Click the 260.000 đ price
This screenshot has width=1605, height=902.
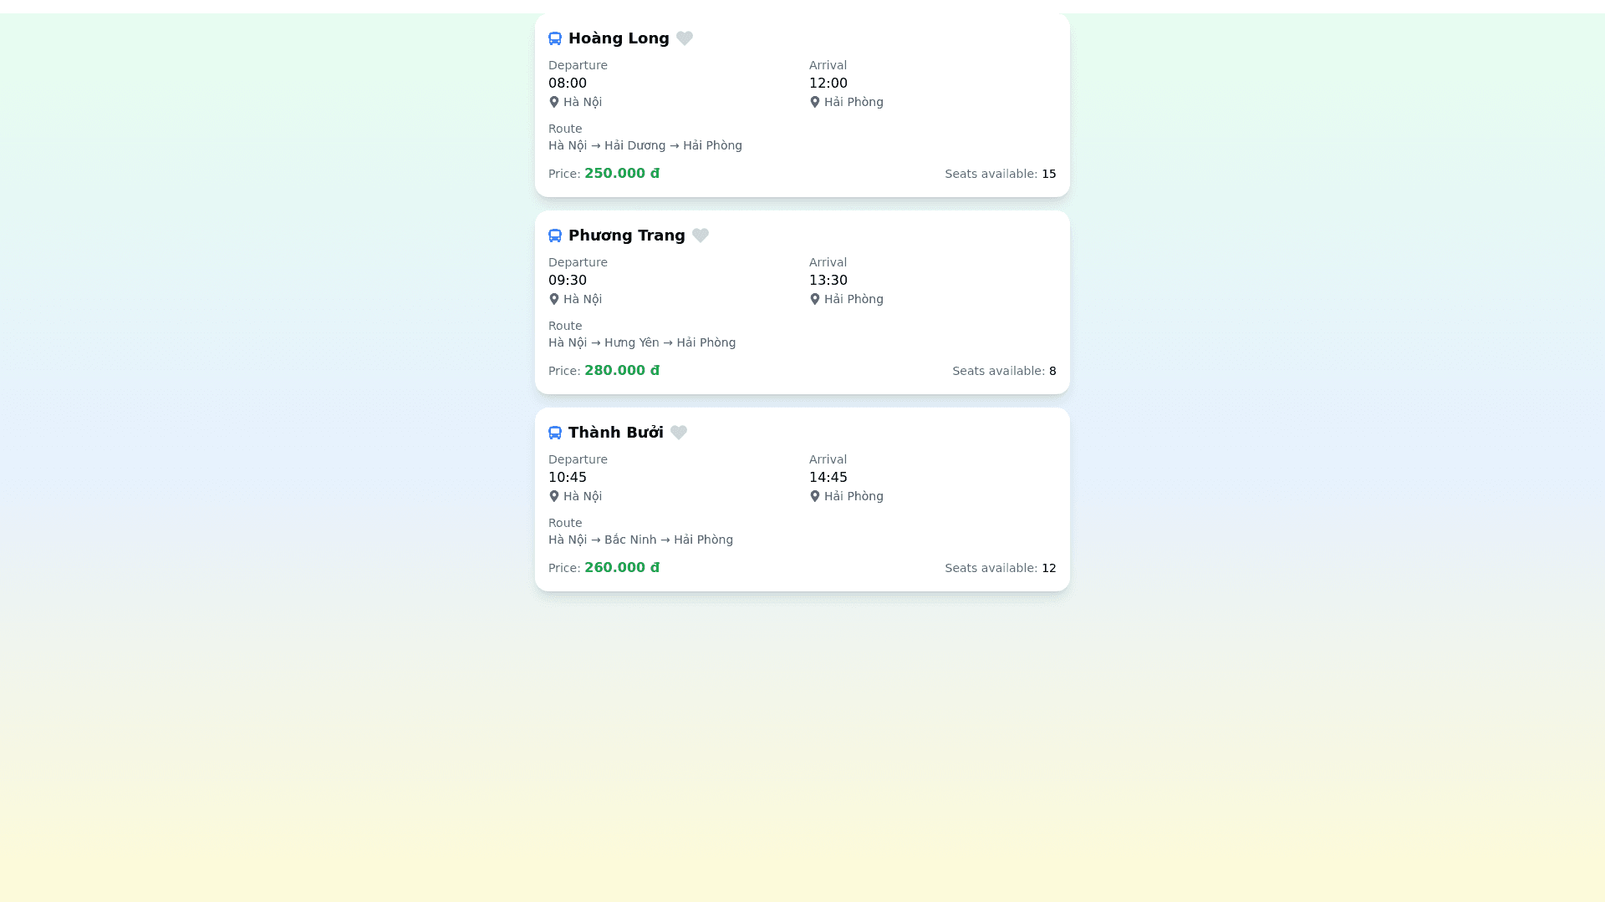pos(621,568)
